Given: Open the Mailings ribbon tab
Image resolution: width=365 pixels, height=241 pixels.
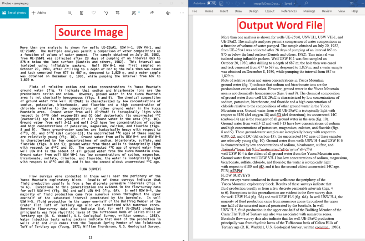Looking at the screenshot, I should [x=309, y=11].
